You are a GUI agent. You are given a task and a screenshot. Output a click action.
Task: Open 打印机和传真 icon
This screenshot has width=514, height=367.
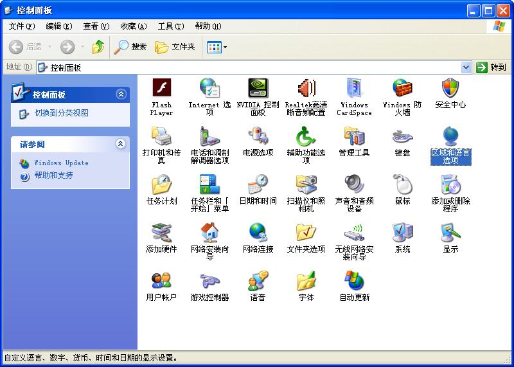coord(162,136)
